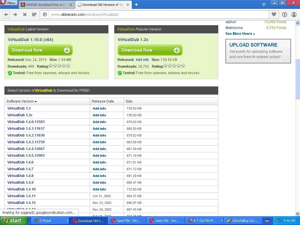This screenshot has width=300, height=225.
Task: Click the page scrollbar up arrow
Action: tap(298, 23)
